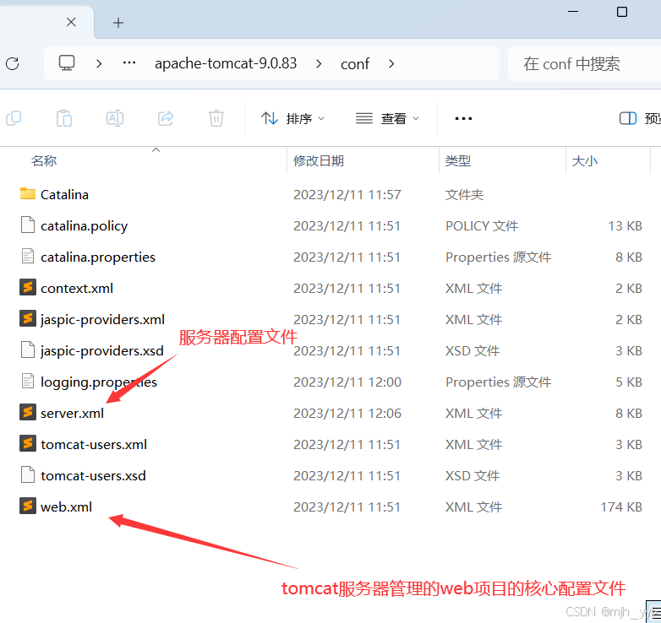Select the catalina.properties file icon

pos(28,256)
